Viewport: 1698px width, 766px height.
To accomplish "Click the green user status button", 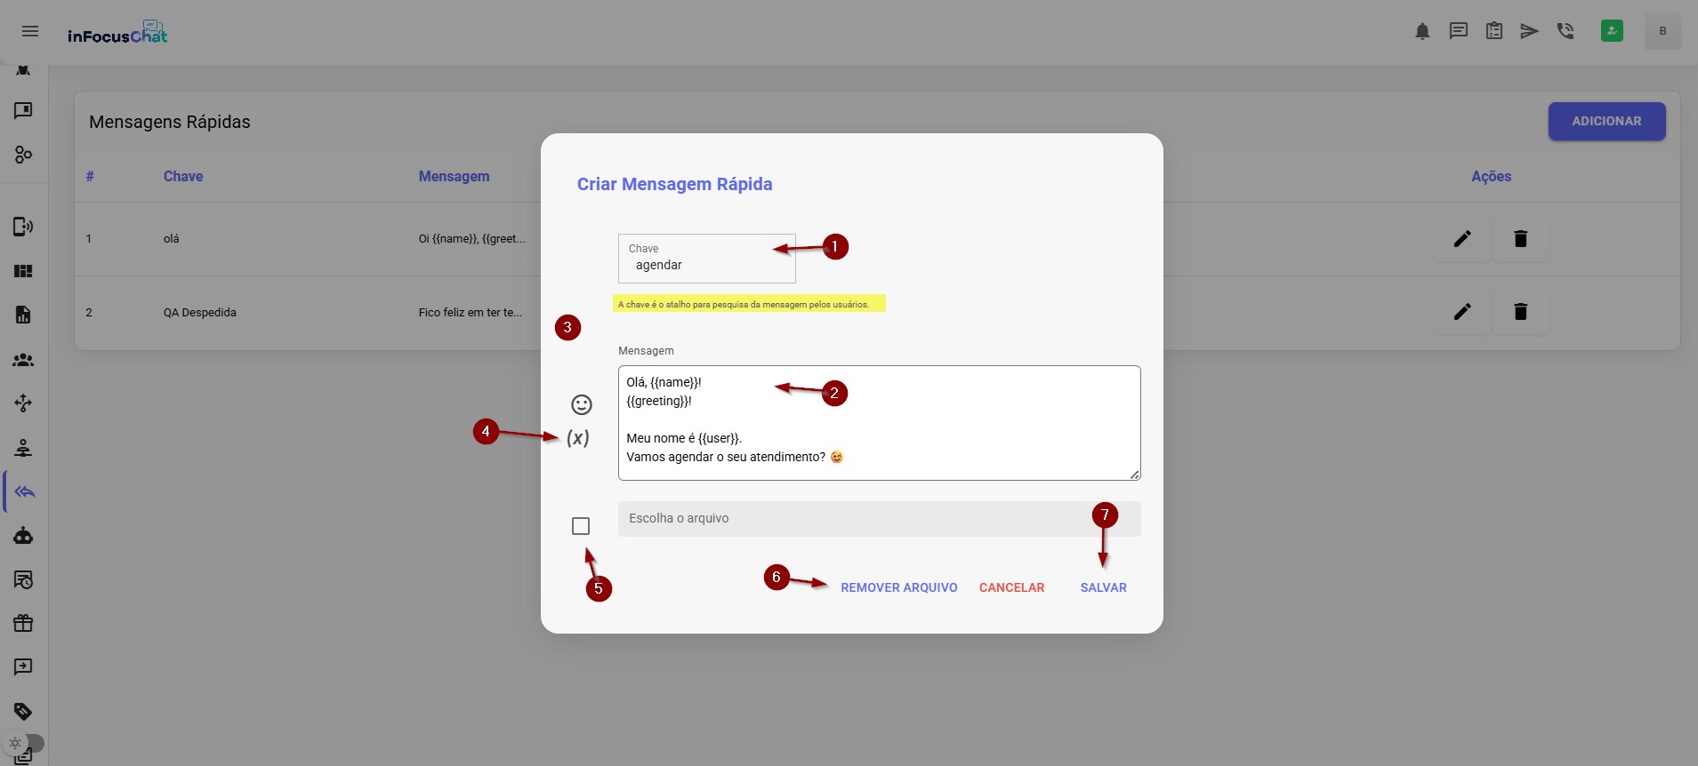I will tap(1612, 31).
